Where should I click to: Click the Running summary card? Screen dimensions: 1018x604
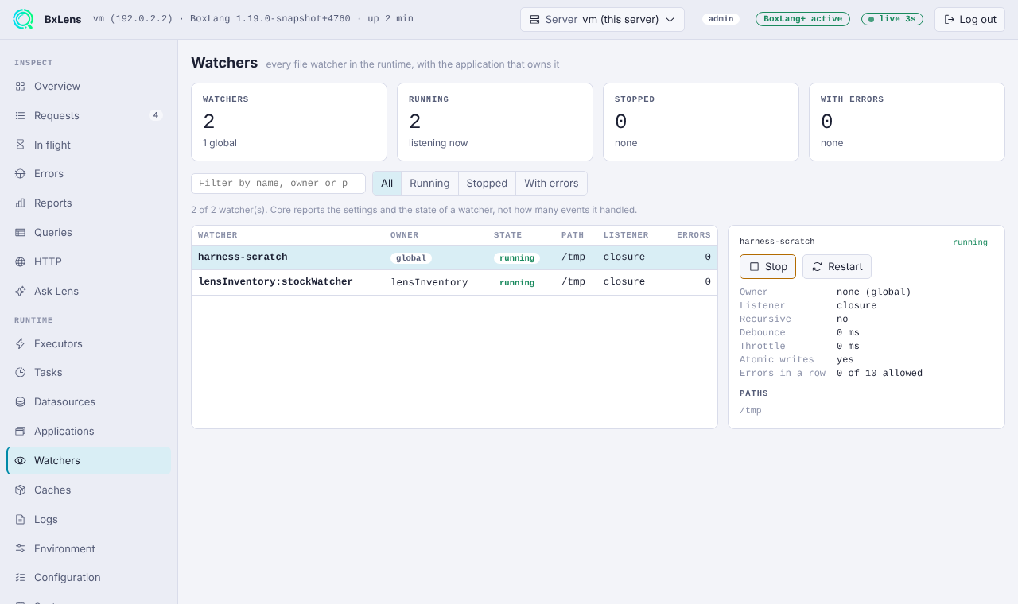click(495, 122)
